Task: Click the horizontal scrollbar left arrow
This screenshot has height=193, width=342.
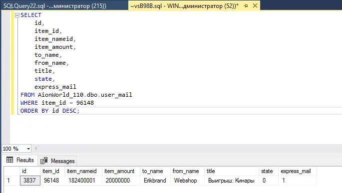Action: pyautogui.click(x=35, y=149)
